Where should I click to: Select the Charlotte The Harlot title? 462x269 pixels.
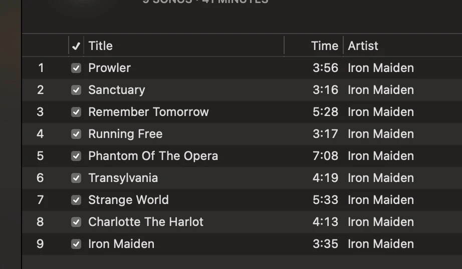pyautogui.click(x=146, y=222)
